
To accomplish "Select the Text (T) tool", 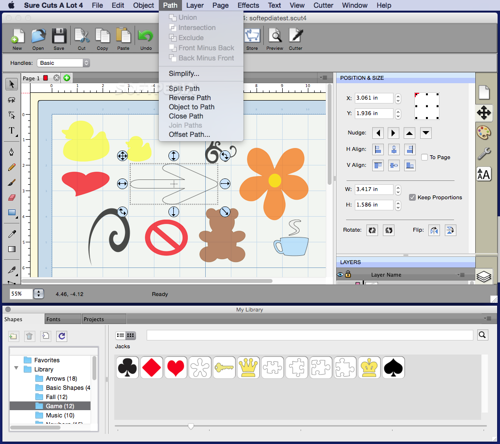I will (12, 131).
